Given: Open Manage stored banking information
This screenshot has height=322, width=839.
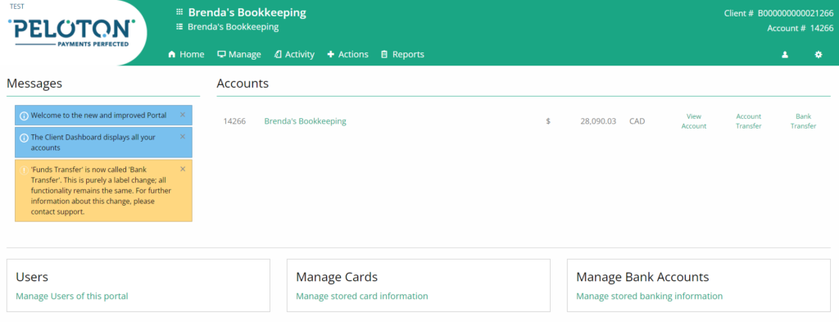Looking at the screenshot, I should pyautogui.click(x=649, y=296).
